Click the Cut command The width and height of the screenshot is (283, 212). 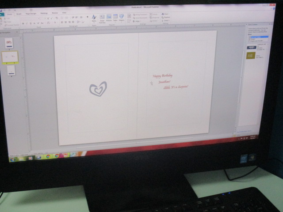coord(7,19)
